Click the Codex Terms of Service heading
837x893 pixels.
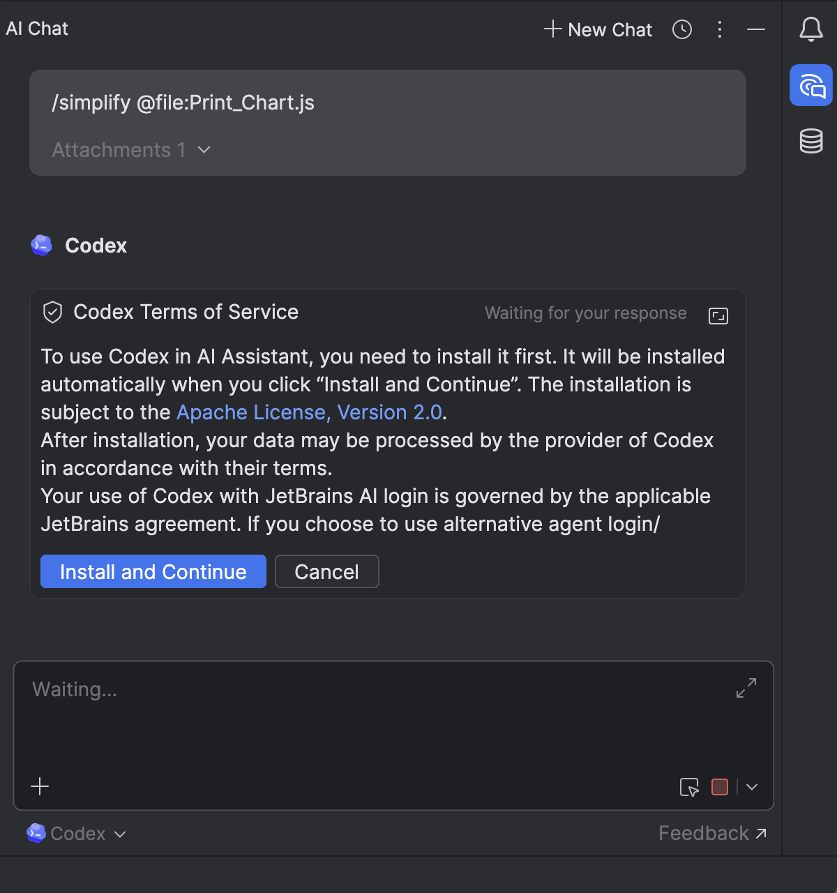tap(186, 312)
